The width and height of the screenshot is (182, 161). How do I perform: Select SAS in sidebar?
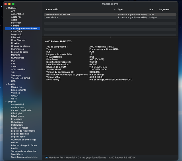(x=13, y=64)
